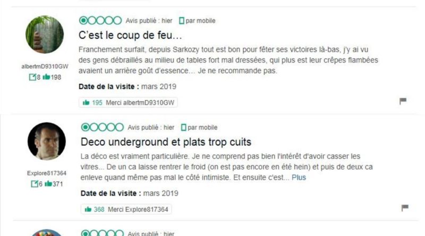Click the mobile icon on the second review

[184, 128]
